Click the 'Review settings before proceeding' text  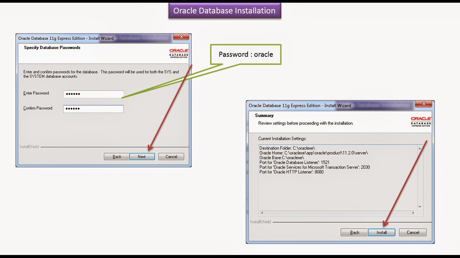coord(306,123)
